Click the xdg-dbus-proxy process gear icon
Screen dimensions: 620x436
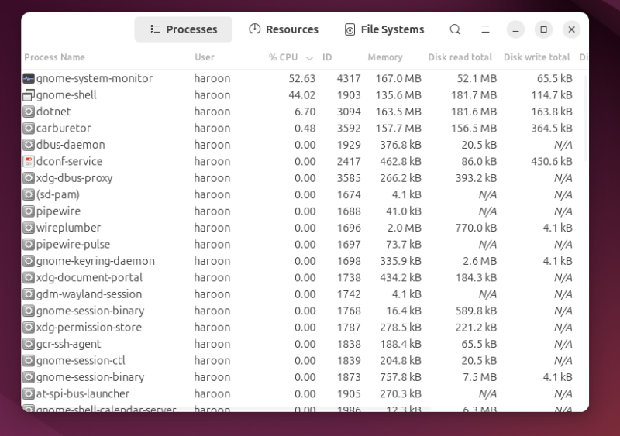pos(29,178)
